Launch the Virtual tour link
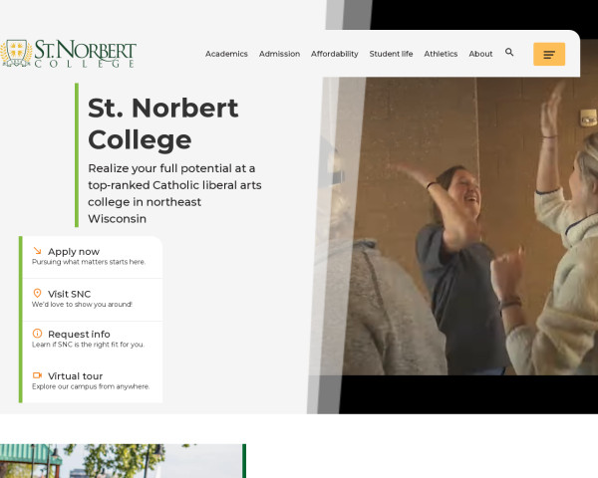Viewport: 598px width, 478px height. click(75, 376)
